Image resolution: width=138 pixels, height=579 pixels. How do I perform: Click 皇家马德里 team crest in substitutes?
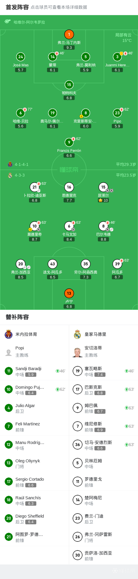point(77,334)
